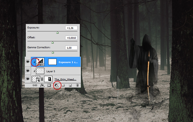
Task: Open the fx layer style menu
Action: 42,85
